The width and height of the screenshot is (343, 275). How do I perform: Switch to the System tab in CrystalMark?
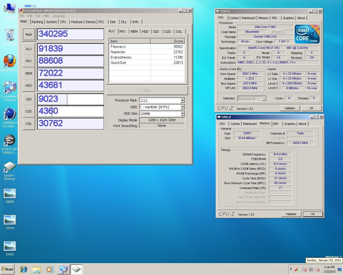pyautogui.click(x=51, y=22)
